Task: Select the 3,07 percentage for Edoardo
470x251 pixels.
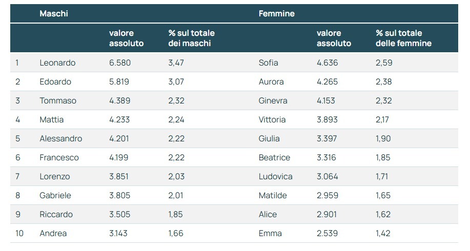Action: [176, 82]
